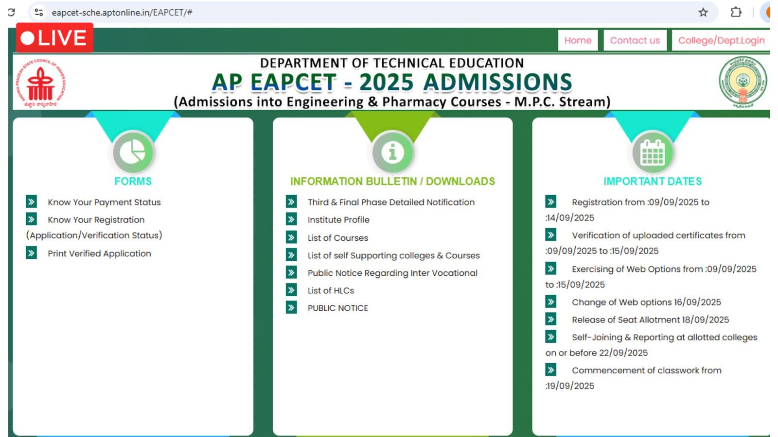Click the calendar Important Dates icon
The image size is (778, 437).
(652, 152)
